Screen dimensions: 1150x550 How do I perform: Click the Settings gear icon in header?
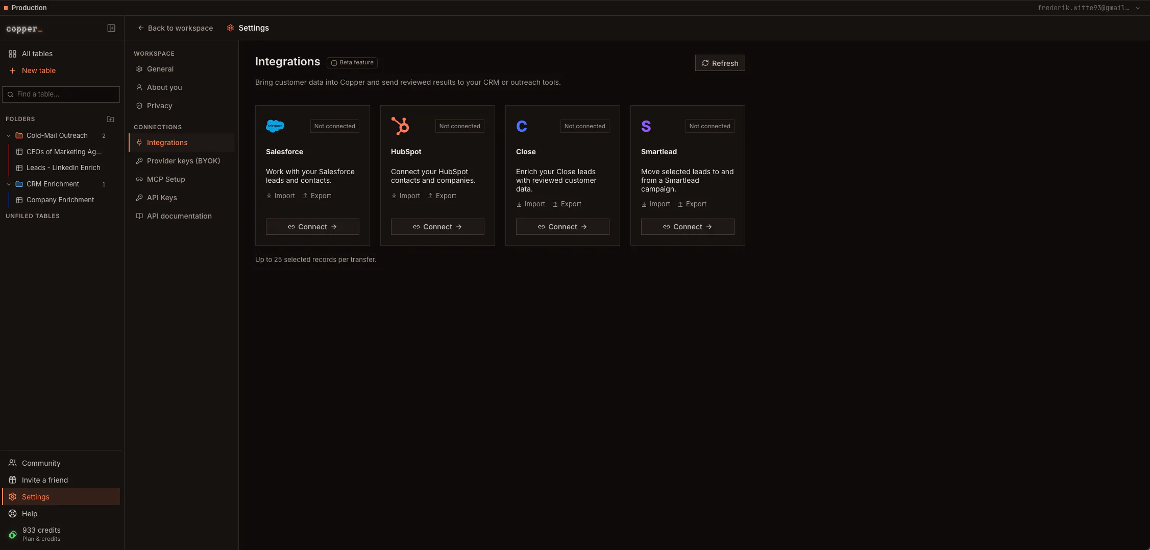coord(231,28)
